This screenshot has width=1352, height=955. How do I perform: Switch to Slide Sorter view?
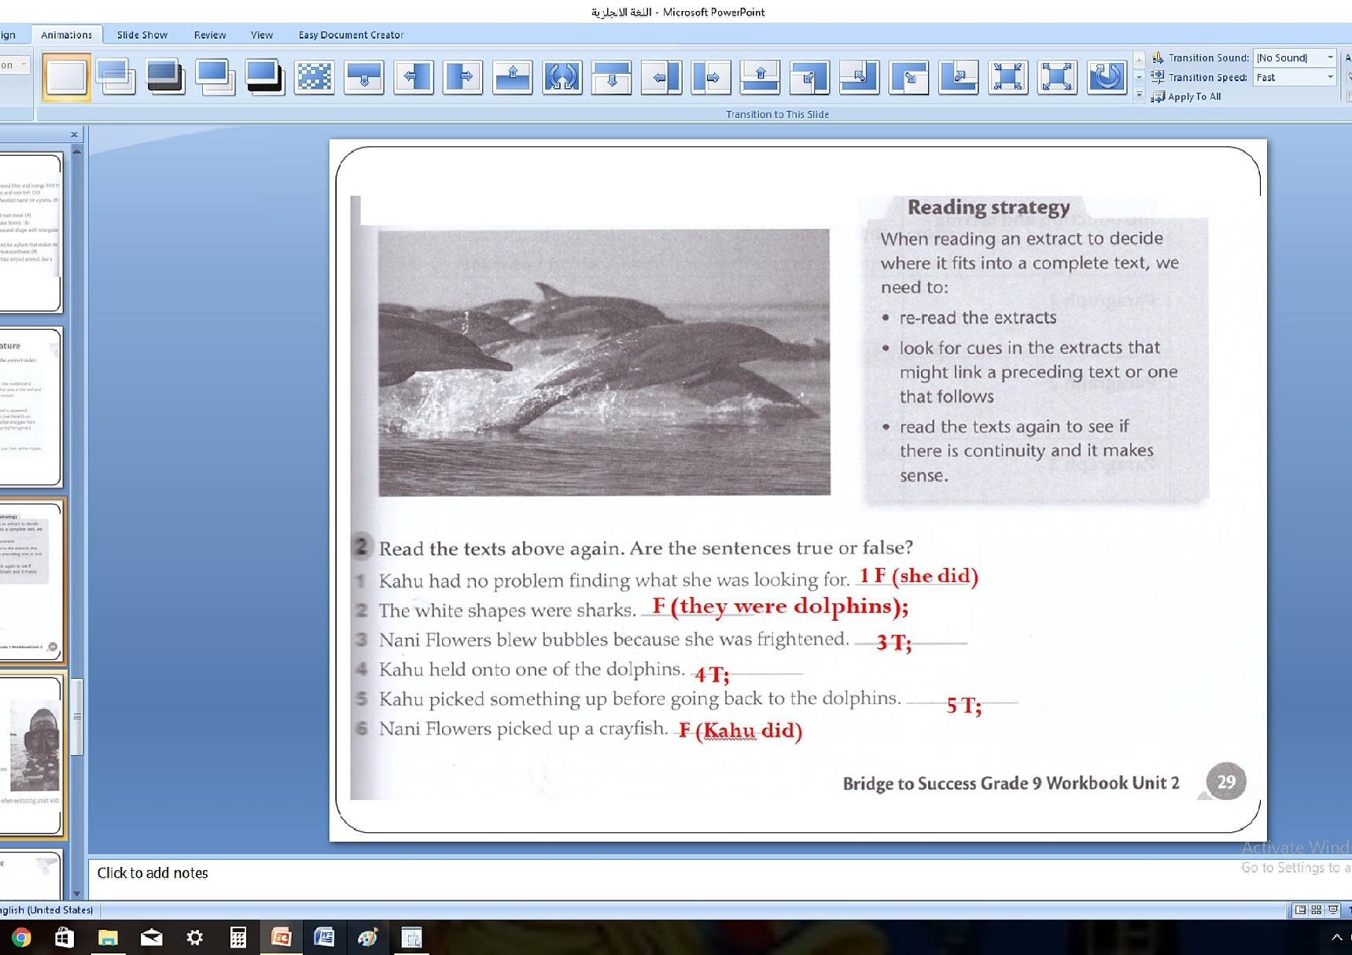click(1316, 910)
